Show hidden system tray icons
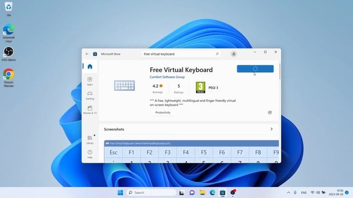Screen dimensions: 353x198 click(288, 193)
